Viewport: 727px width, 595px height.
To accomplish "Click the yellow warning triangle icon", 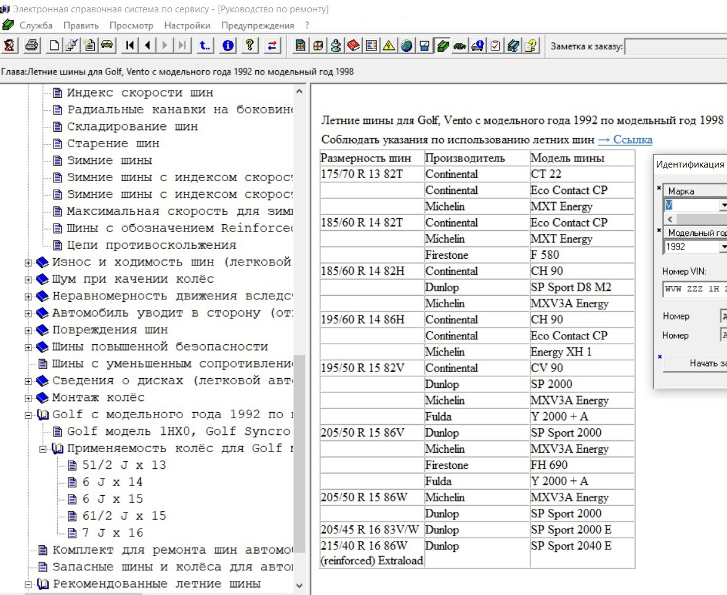I will pyautogui.click(x=389, y=46).
